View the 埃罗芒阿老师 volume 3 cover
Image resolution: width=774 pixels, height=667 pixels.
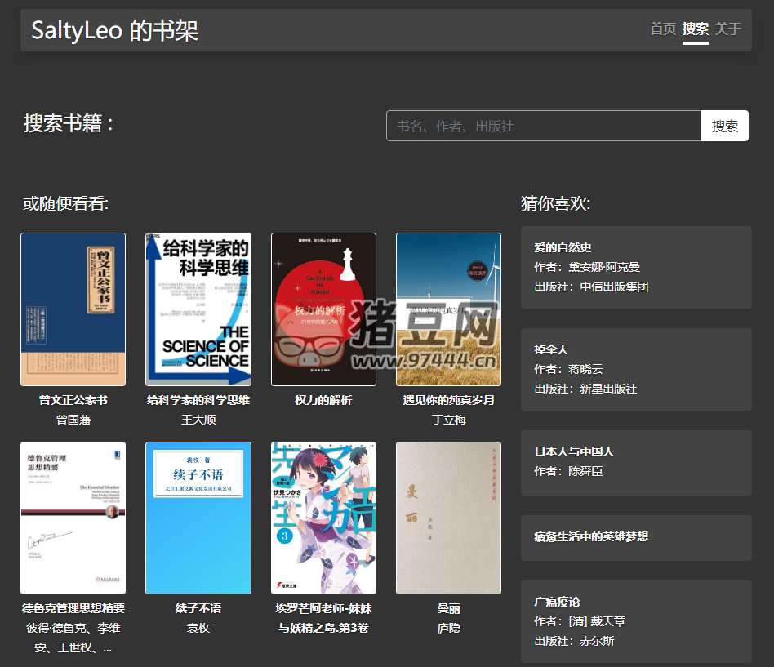click(x=322, y=518)
